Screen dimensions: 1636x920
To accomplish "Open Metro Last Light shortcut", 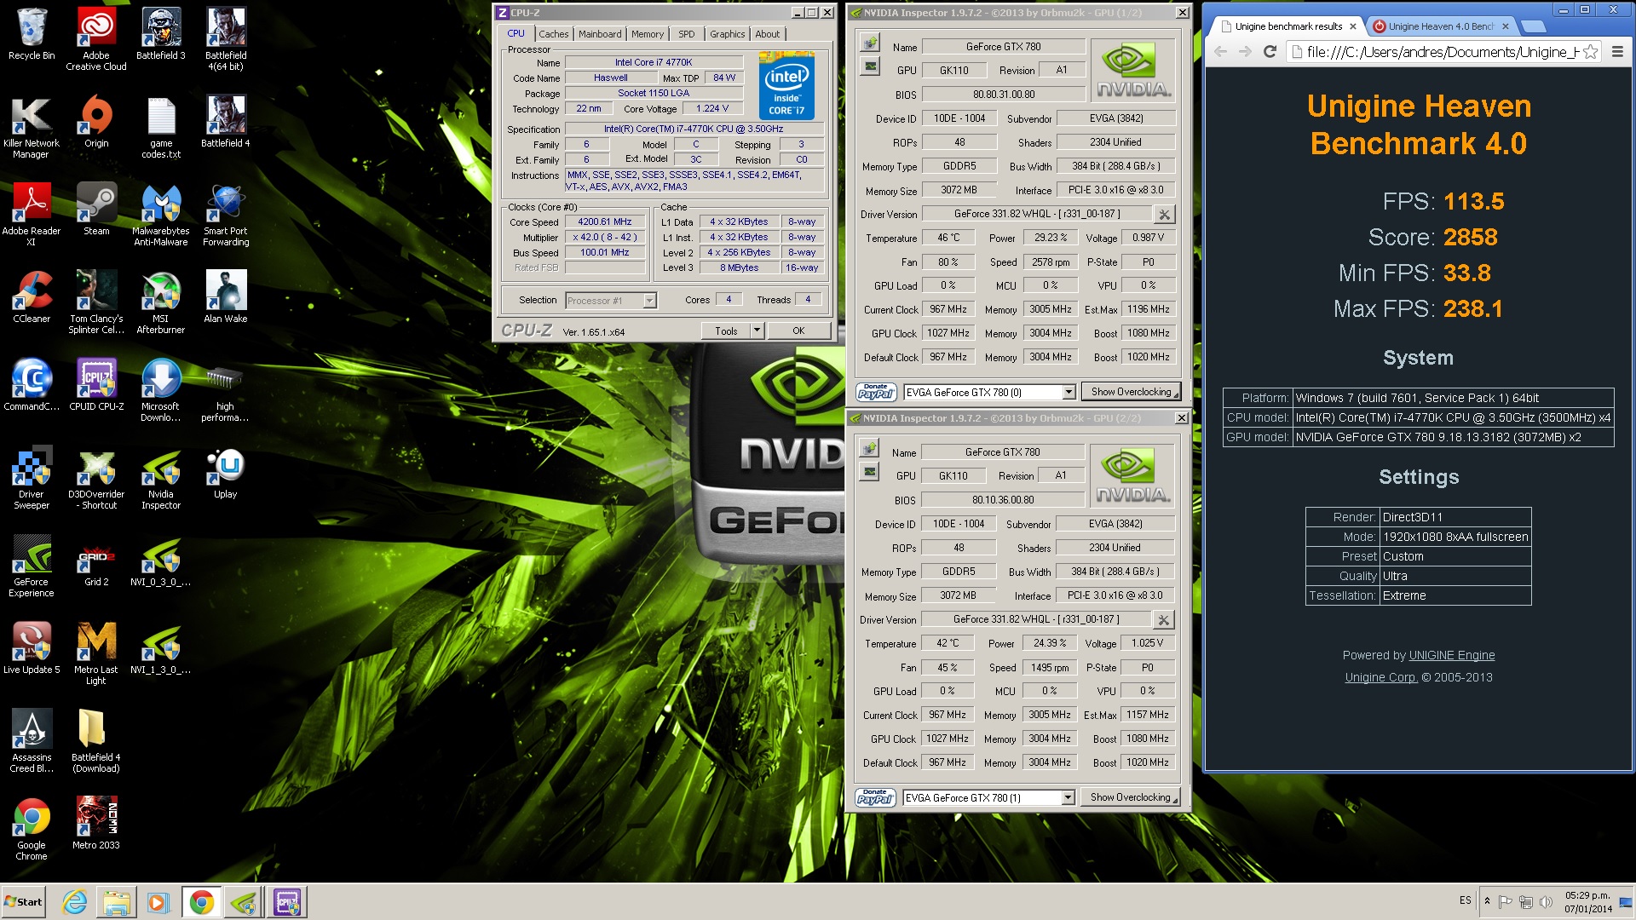I will [x=96, y=653].
